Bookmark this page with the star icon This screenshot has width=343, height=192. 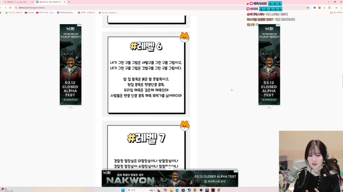[x=308, y=8]
